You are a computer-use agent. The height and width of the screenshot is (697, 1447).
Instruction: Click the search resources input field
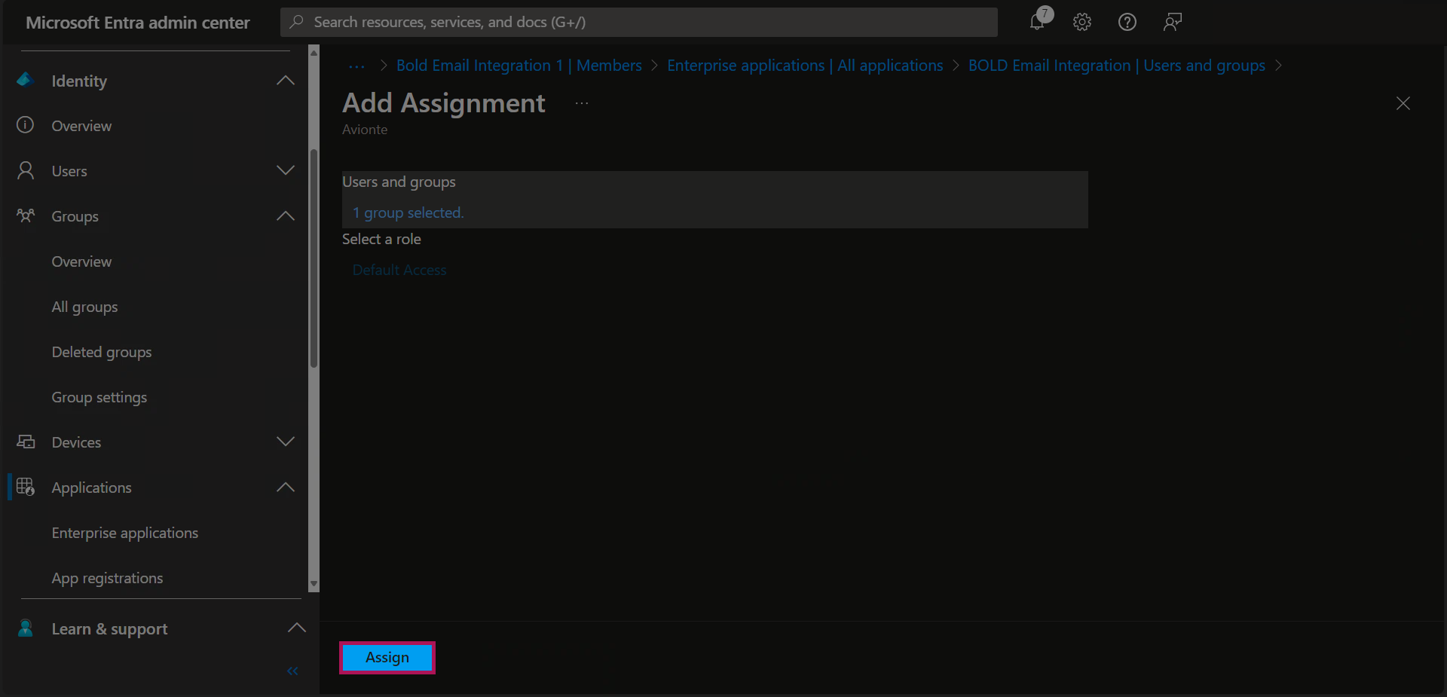point(639,22)
